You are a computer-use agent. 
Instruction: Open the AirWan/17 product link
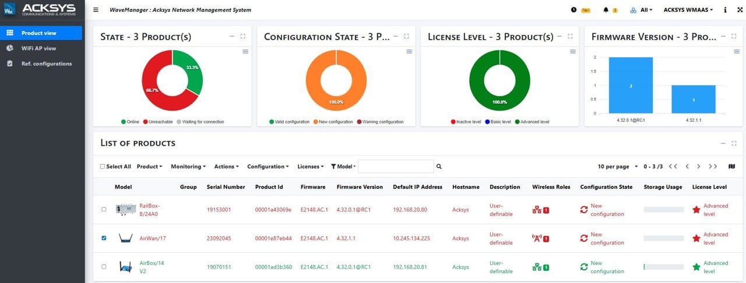(x=153, y=238)
